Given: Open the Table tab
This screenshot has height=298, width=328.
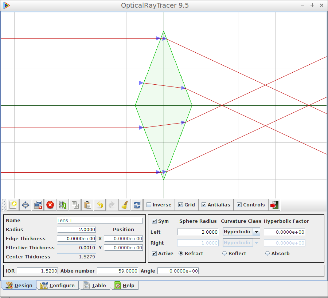Looking at the screenshot, I should (x=94, y=286).
